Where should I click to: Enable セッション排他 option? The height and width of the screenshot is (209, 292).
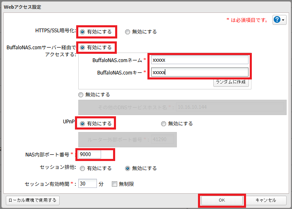tap(82, 168)
